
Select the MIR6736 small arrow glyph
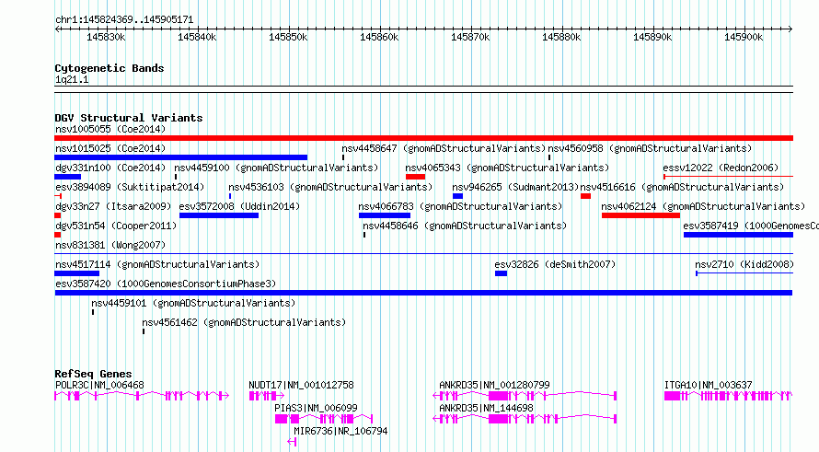(292, 442)
